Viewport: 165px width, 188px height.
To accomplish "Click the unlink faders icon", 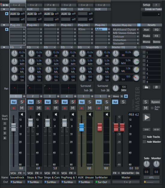I will click(x=157, y=130).
